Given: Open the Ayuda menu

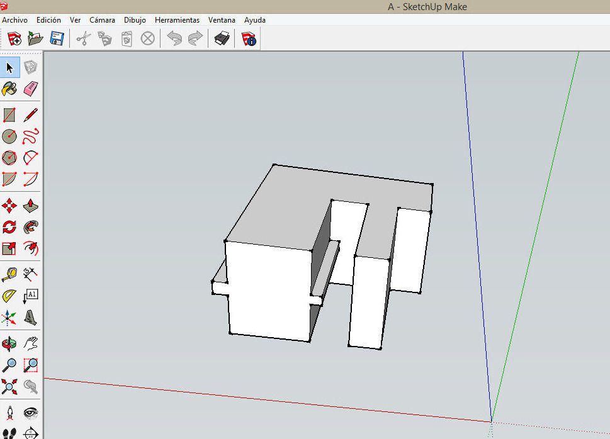Looking at the screenshot, I should pyautogui.click(x=255, y=20).
